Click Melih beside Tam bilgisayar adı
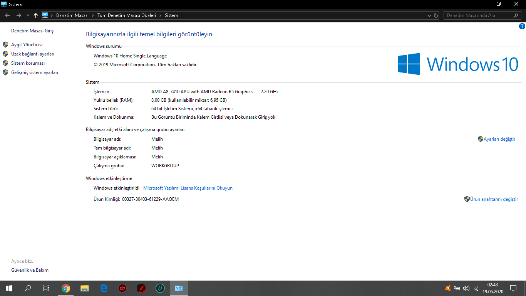526x296 pixels. coord(157,148)
